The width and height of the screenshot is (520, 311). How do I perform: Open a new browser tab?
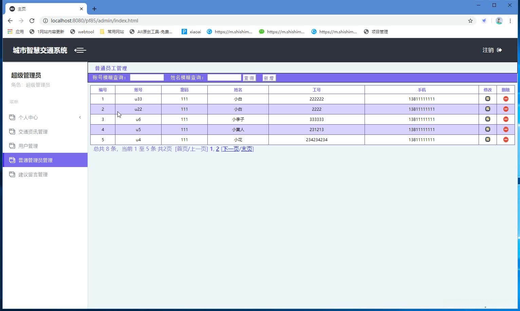point(94,9)
